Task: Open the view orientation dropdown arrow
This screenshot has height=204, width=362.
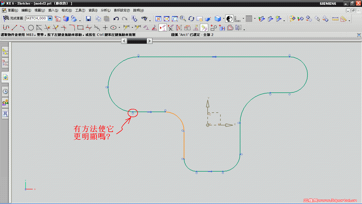Action: [x=243, y=19]
